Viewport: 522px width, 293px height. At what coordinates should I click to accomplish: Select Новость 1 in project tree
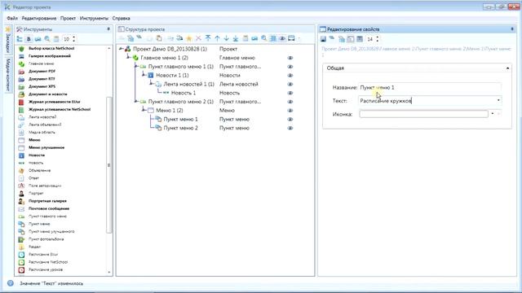tap(184, 93)
